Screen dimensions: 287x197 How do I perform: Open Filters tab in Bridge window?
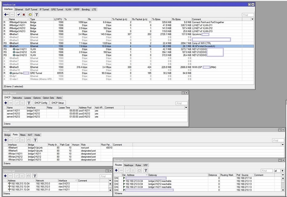coord(23,135)
